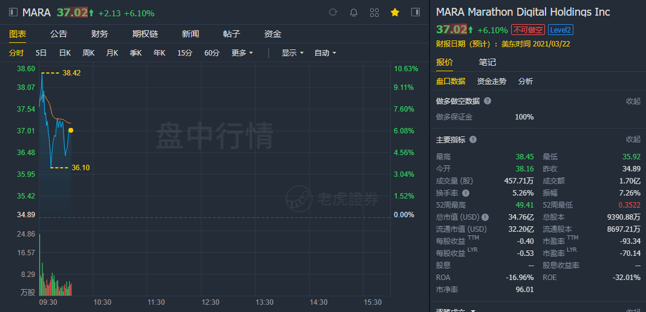Click the Level2 badge
The width and height of the screenshot is (646, 312).
[561, 30]
